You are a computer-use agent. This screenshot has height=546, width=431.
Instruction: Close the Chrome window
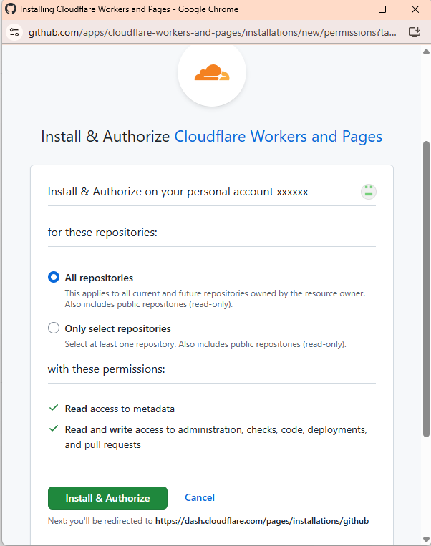tap(415, 9)
